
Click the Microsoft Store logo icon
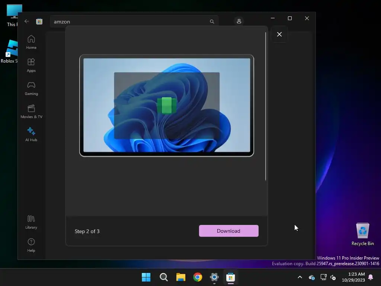[x=39, y=21]
